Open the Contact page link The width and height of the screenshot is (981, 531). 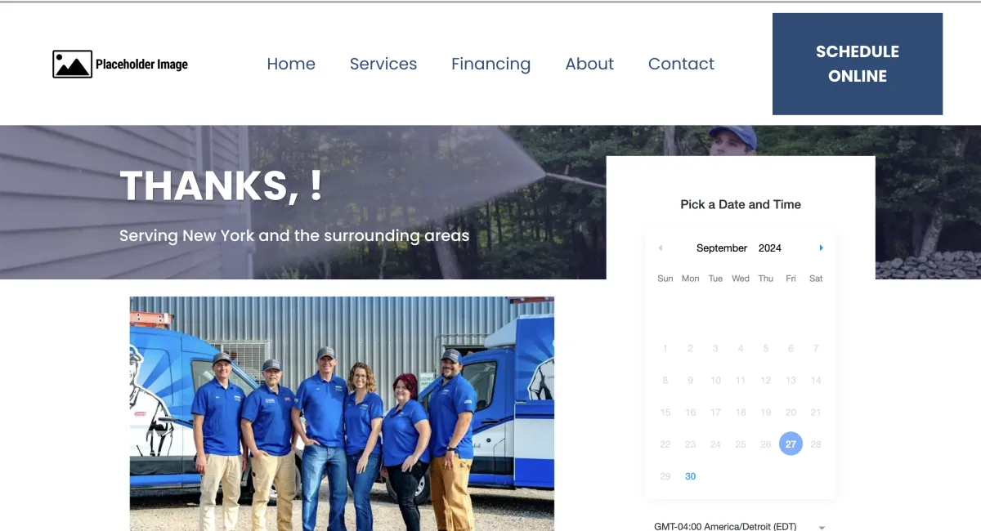tap(681, 64)
